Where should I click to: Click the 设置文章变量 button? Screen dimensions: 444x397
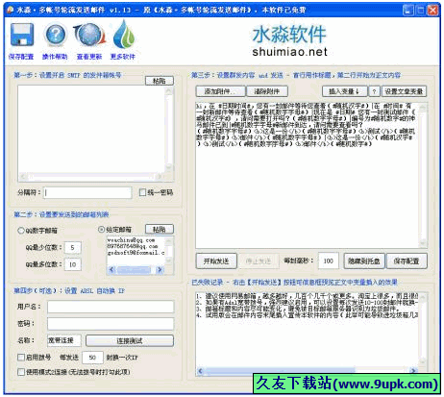(x=404, y=91)
